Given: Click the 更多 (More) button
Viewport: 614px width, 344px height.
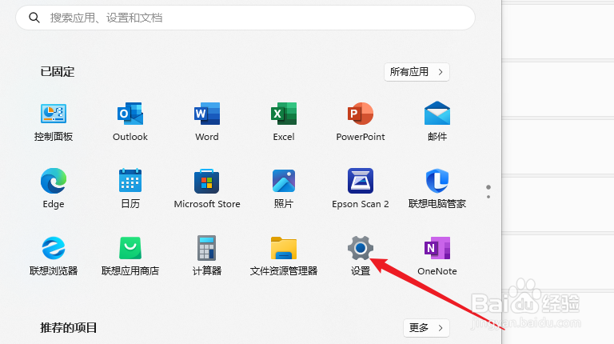Looking at the screenshot, I should point(426,327).
